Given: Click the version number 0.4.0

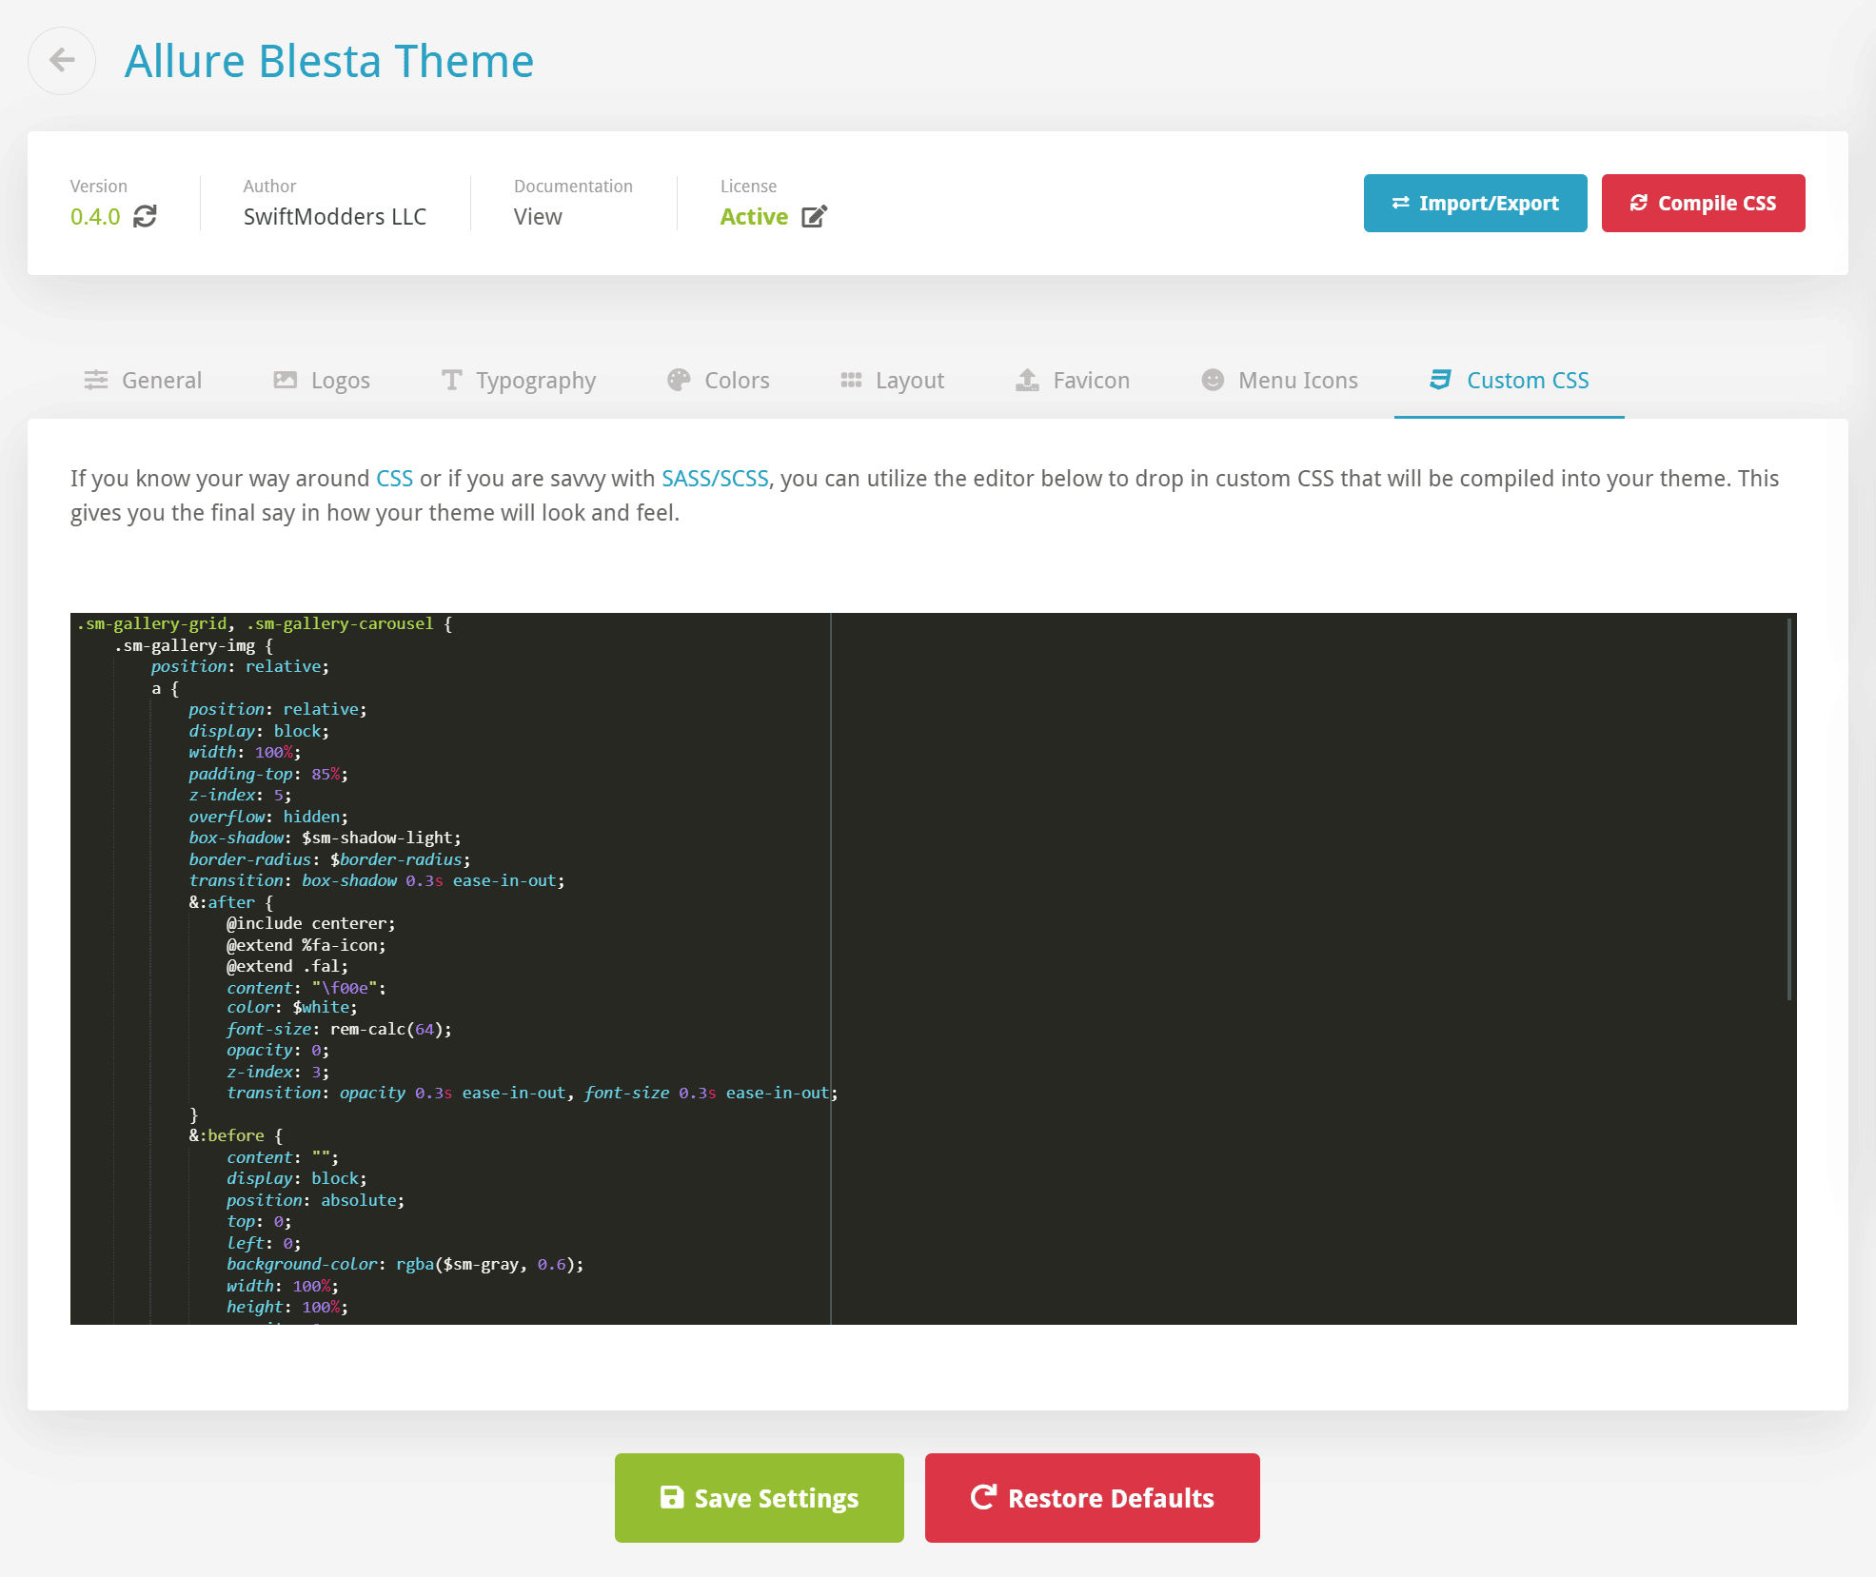Looking at the screenshot, I should pos(95,217).
